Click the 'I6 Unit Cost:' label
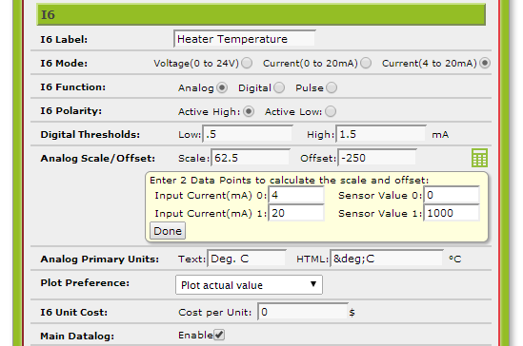The width and height of the screenshot is (523, 346). (74, 313)
